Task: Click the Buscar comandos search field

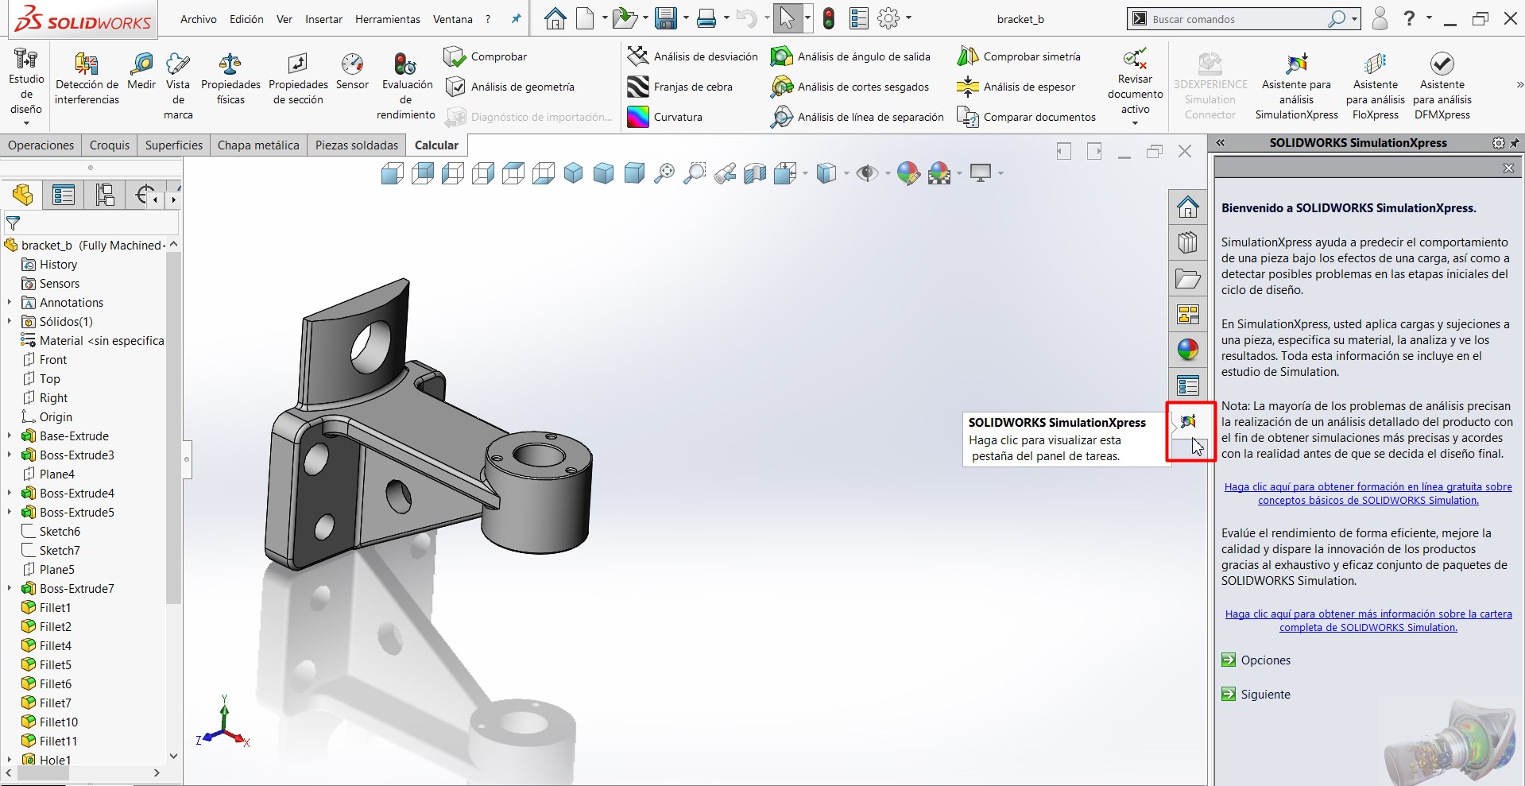Action: tap(1236, 19)
